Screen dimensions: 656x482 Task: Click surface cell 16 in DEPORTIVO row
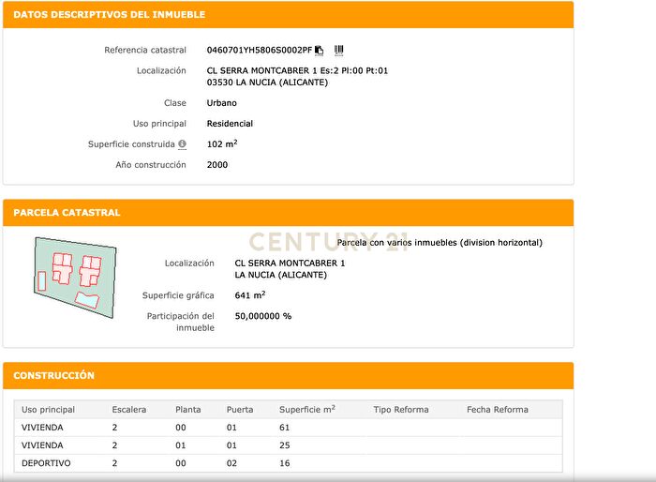[x=285, y=463]
